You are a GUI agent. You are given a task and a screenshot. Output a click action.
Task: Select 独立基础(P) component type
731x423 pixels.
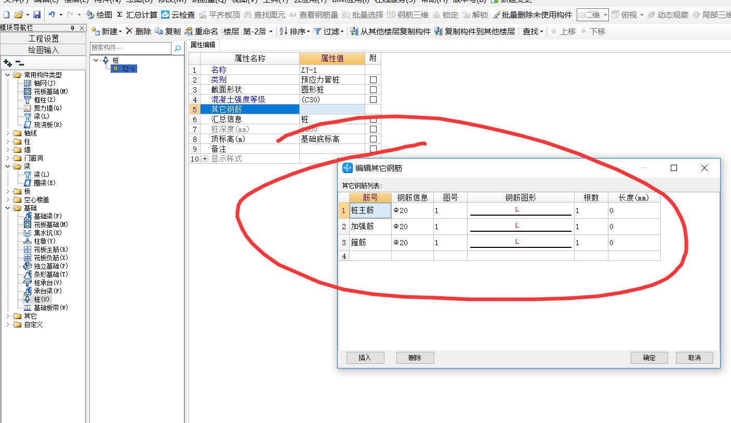pos(46,266)
